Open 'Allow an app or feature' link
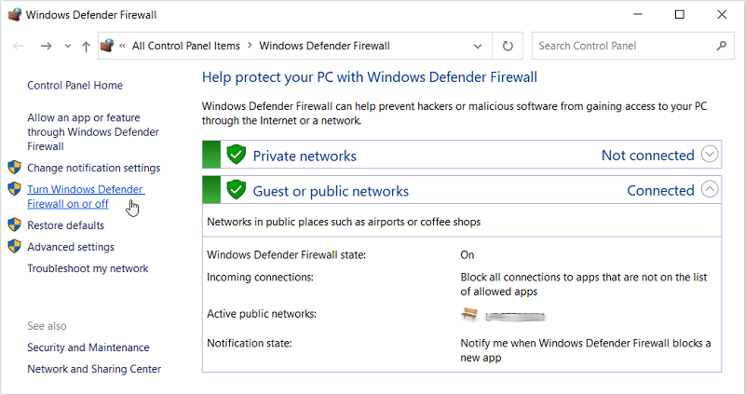 pos(93,132)
